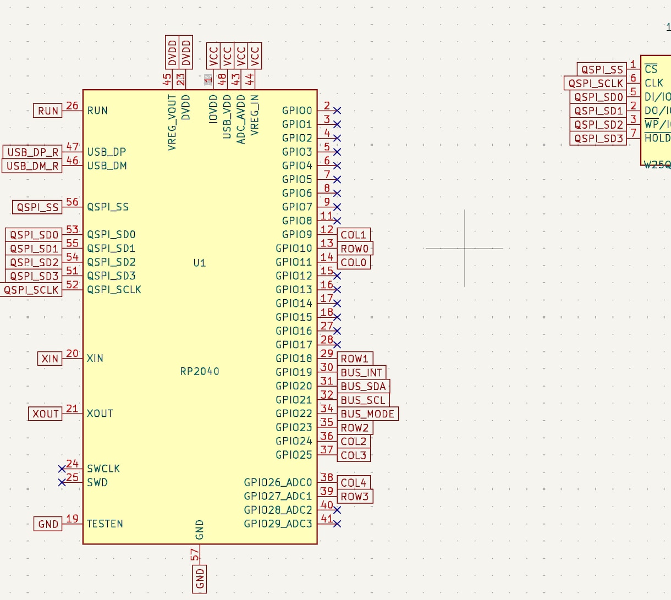The width and height of the screenshot is (671, 600).
Task: Select the GND label on TESTEN pin
Action: click(48, 524)
